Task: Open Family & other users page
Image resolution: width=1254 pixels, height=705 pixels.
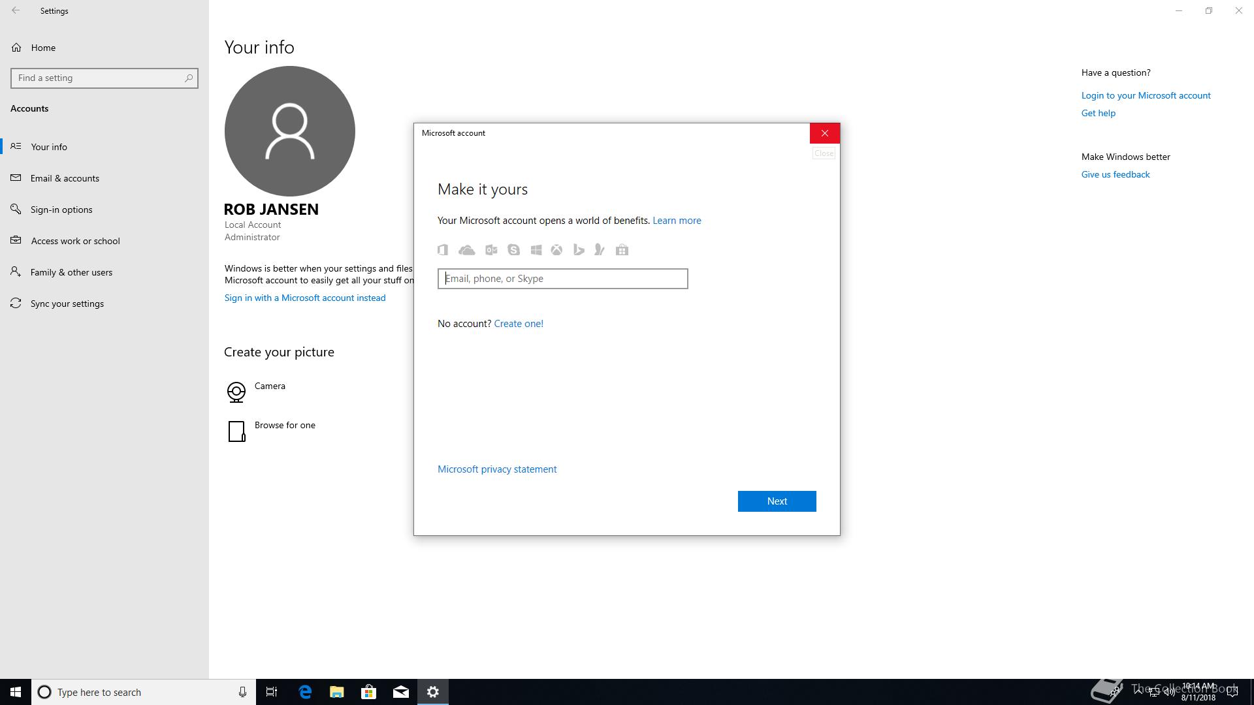Action: [104, 272]
